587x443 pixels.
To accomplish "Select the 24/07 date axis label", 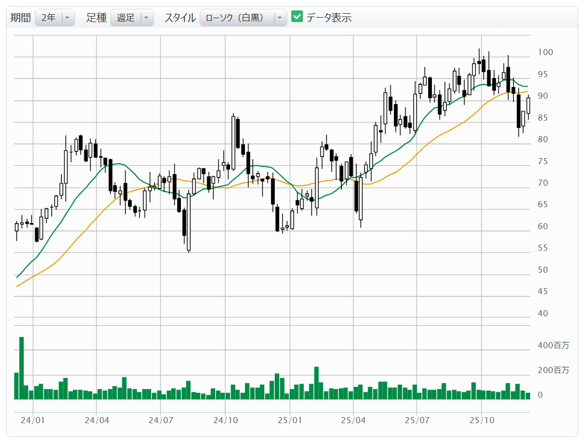I will point(161,420).
